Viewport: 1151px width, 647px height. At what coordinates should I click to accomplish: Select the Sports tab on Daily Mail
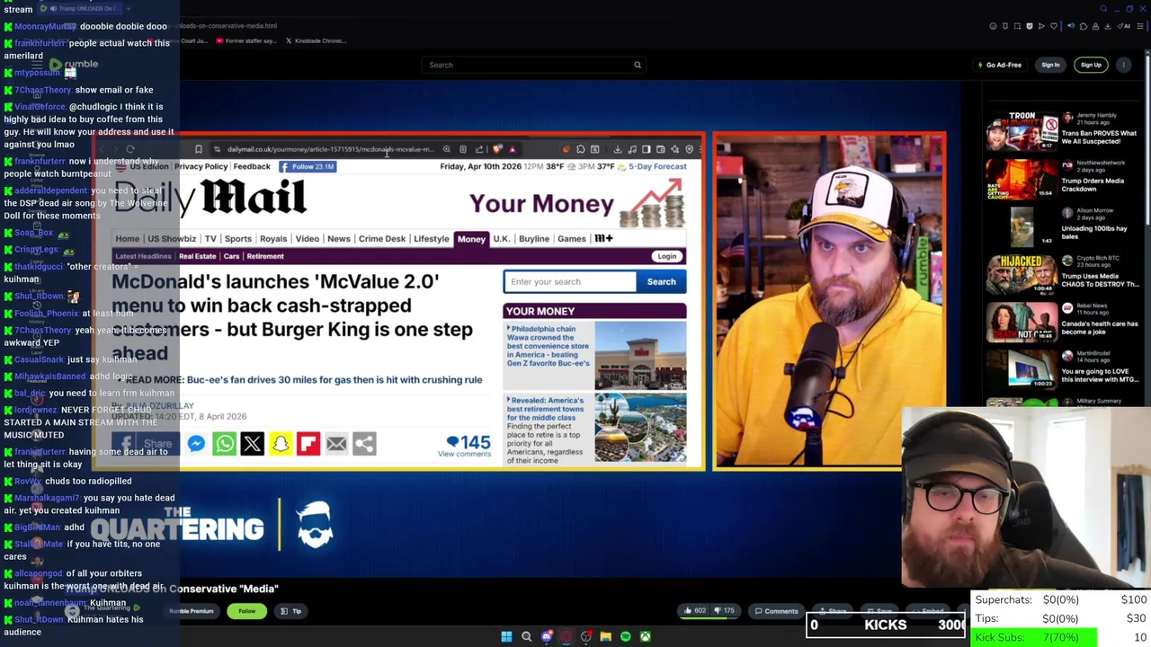(x=238, y=239)
